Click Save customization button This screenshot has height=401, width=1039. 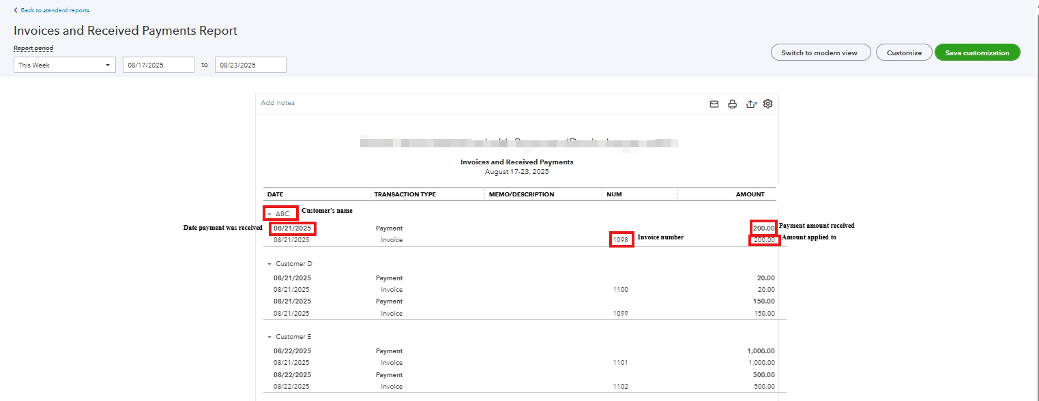977,53
